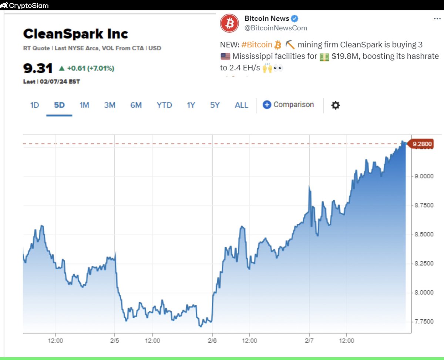Select the 5D chart range
The width and height of the screenshot is (444, 360).
[x=59, y=105]
